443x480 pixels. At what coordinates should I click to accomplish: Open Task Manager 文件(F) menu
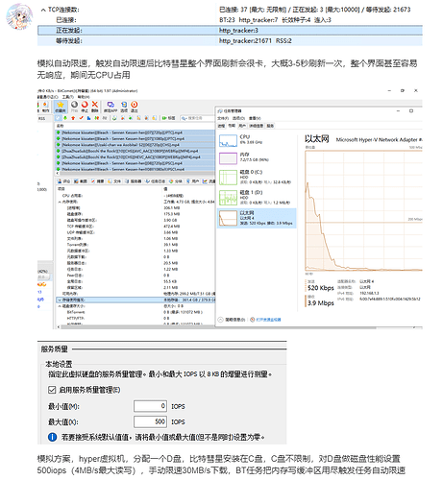point(223,118)
